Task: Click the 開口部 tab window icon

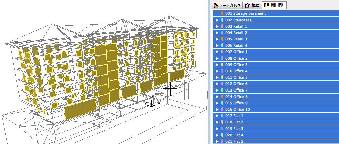Action: tap(267, 5)
